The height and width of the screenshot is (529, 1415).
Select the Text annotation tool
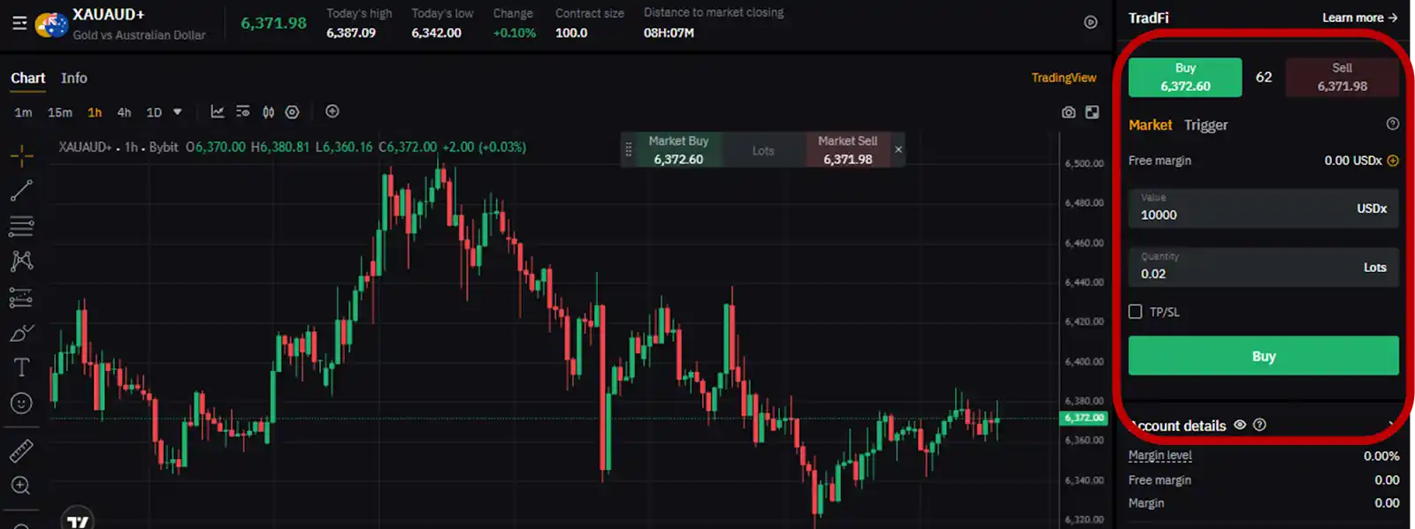pos(21,367)
